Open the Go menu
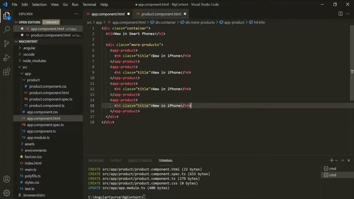Viewport: 354px width, 199px height. pyautogui.click(x=65, y=4)
